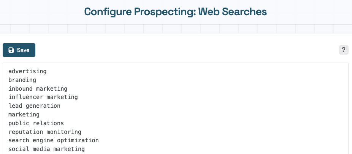
Task: Click the word 'relations' in the text area
Action: [48, 123]
